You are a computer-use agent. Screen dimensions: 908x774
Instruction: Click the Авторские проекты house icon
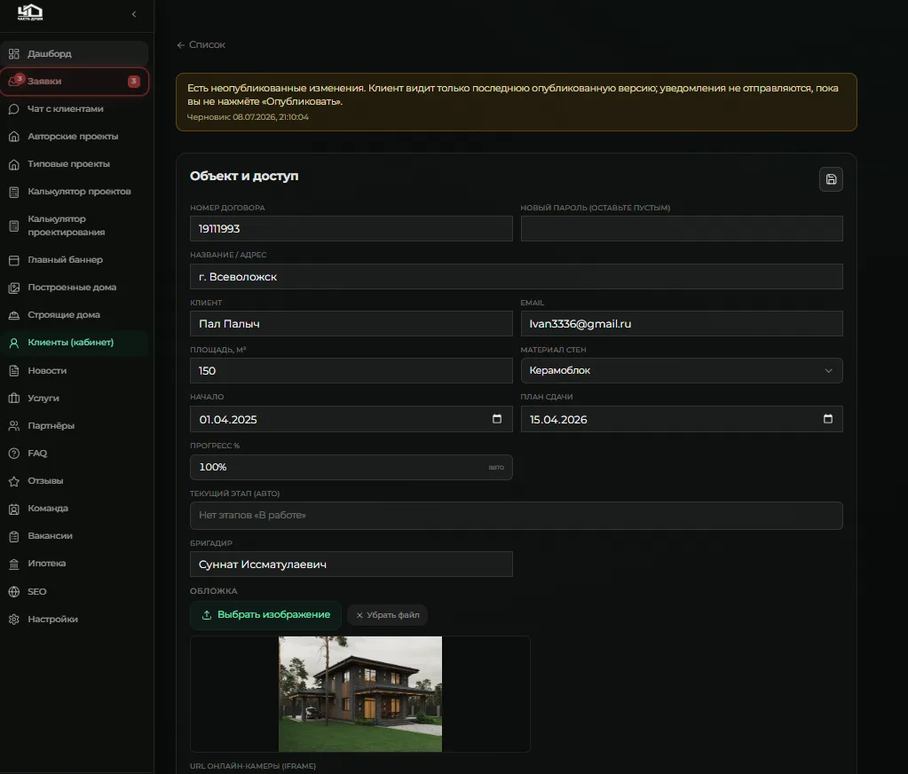14,137
